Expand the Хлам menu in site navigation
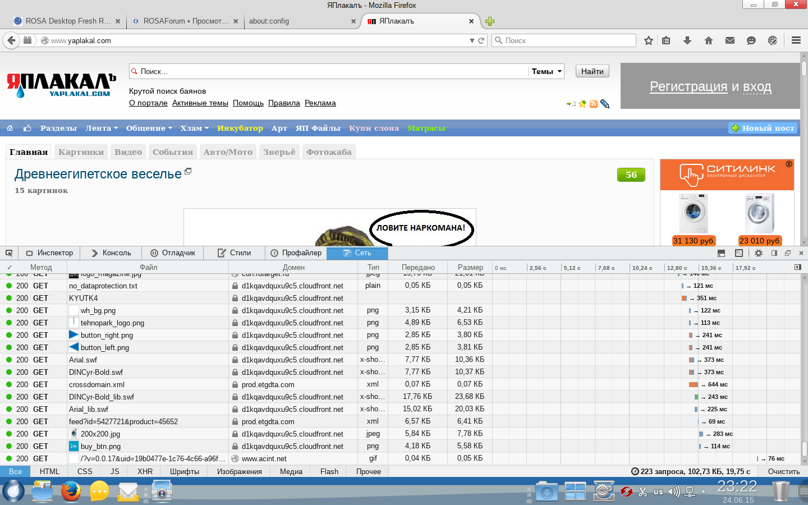The height and width of the screenshot is (505, 808). 194,128
